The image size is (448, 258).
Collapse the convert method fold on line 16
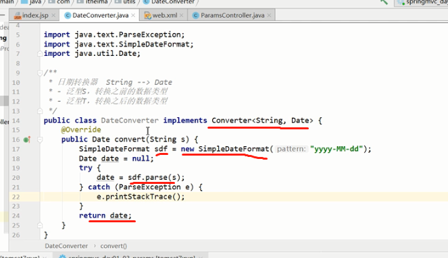[x=40, y=139]
